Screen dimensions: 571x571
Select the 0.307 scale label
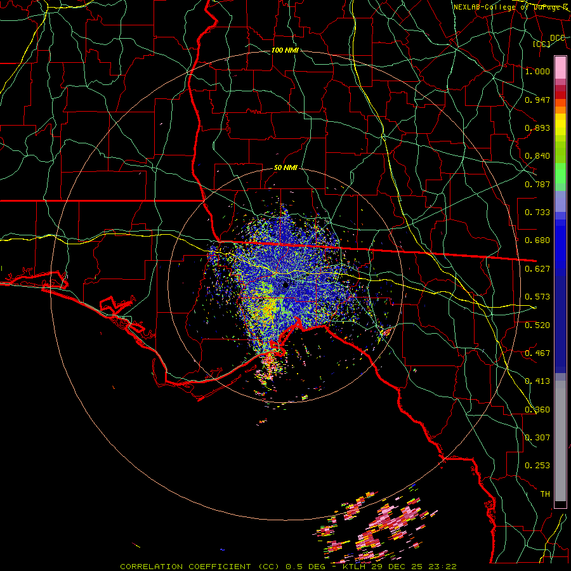coord(537,438)
